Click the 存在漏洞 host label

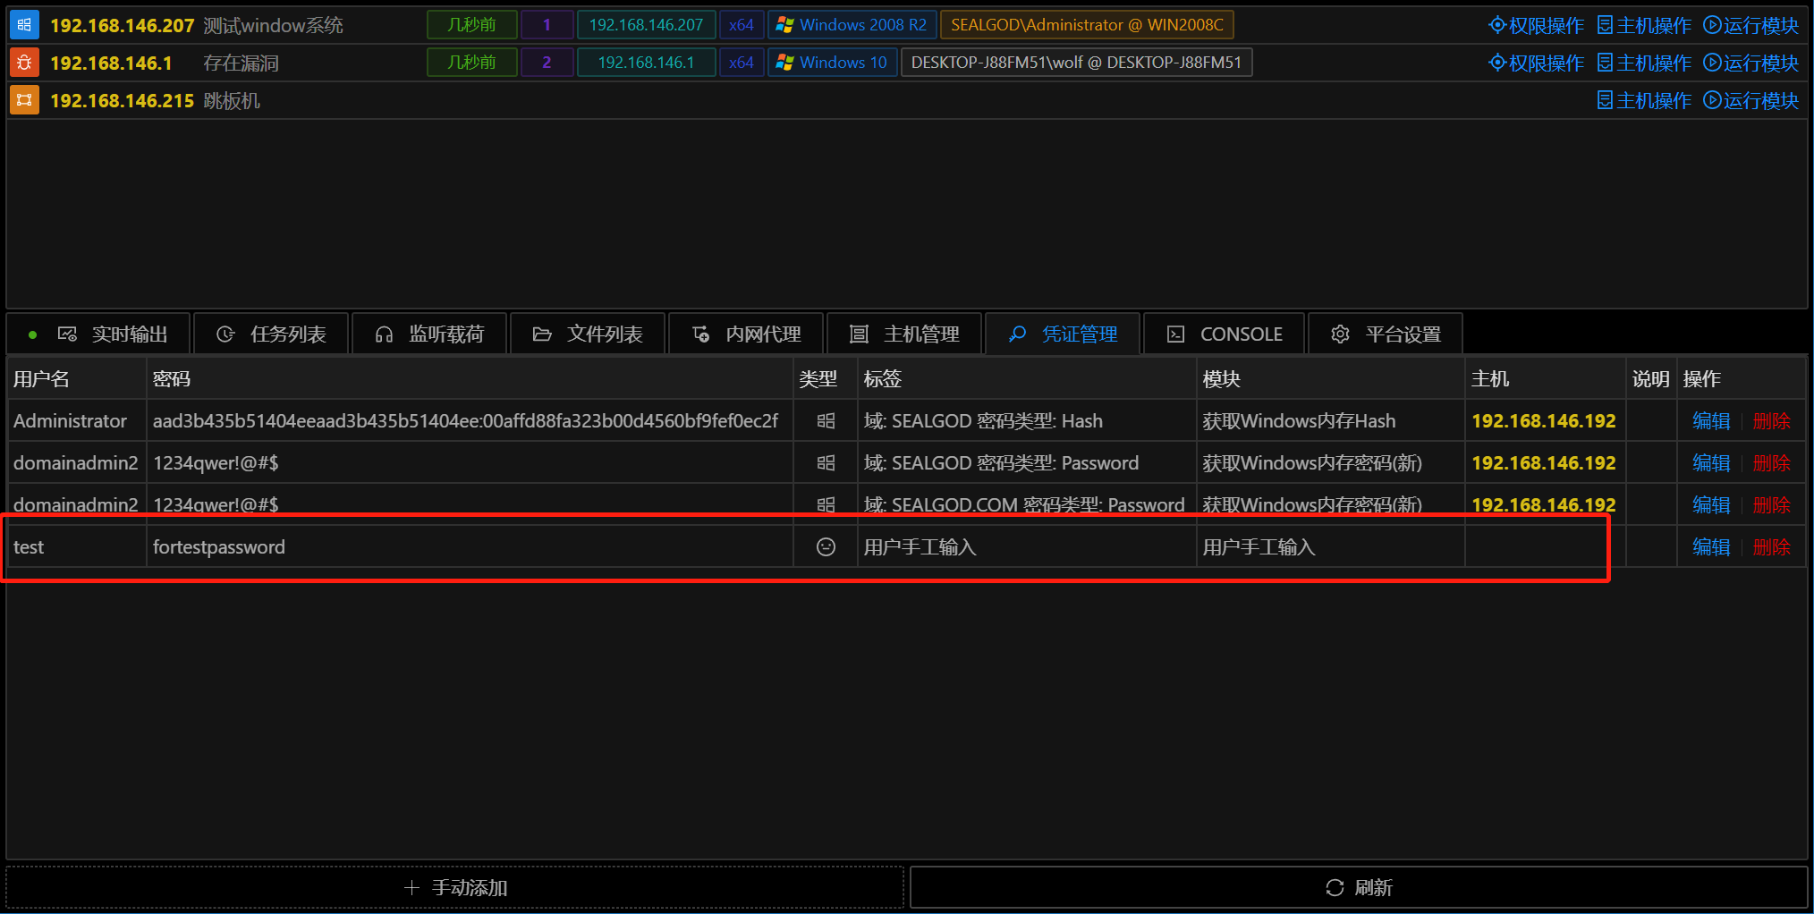point(241,63)
